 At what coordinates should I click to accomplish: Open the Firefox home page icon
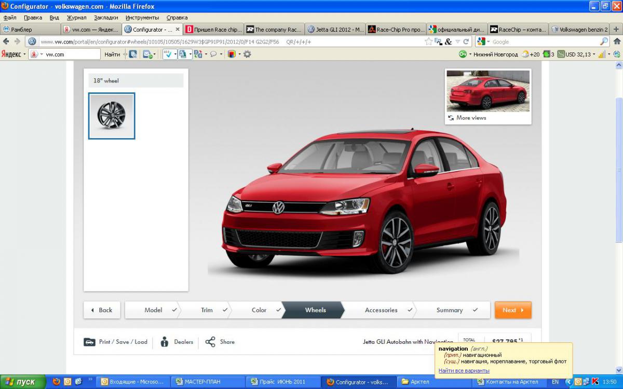point(617,41)
